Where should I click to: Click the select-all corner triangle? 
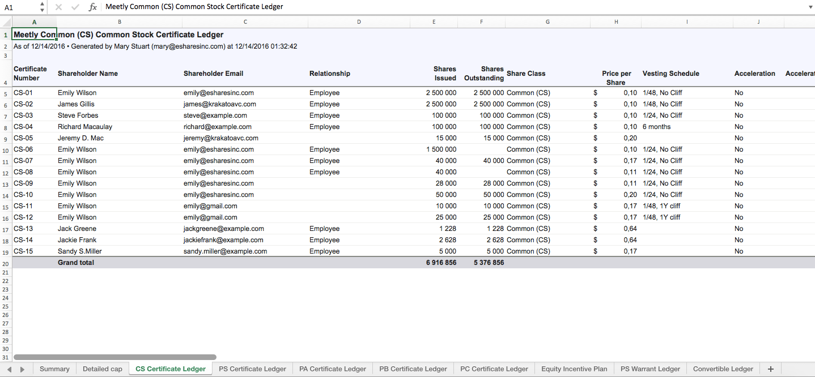pos(6,22)
